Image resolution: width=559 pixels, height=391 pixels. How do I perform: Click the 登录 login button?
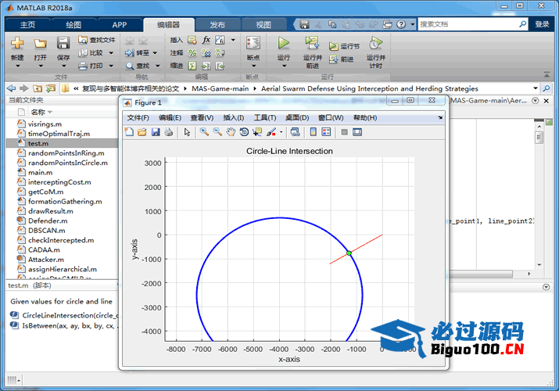click(x=542, y=24)
